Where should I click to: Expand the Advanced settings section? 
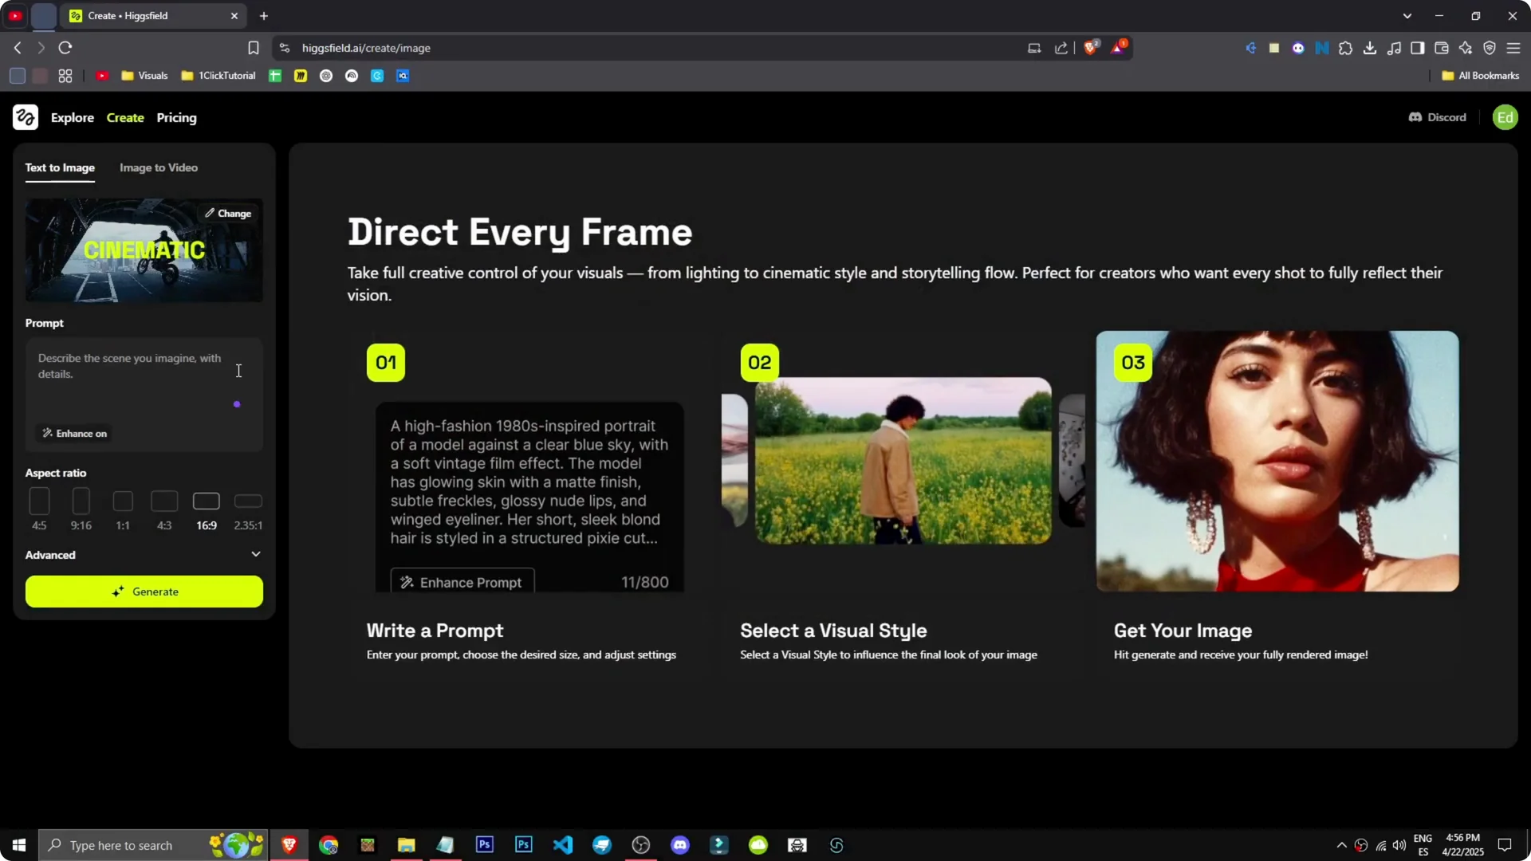(x=255, y=553)
